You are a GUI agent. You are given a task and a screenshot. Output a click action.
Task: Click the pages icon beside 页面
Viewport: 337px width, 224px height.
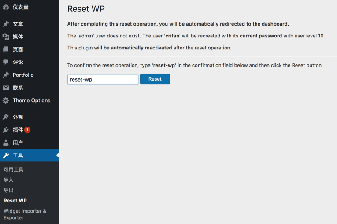pos(6,49)
